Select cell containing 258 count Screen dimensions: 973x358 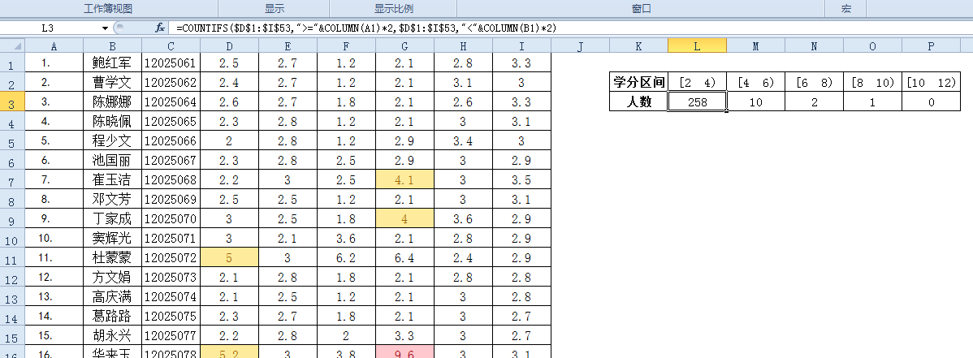697,102
